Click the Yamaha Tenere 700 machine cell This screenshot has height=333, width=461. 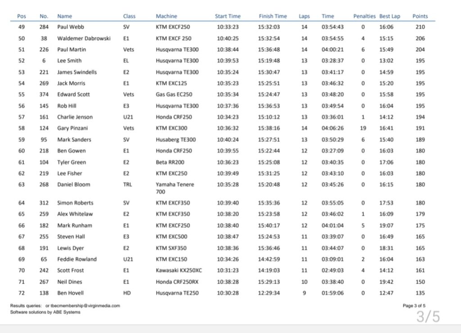(x=173, y=188)
